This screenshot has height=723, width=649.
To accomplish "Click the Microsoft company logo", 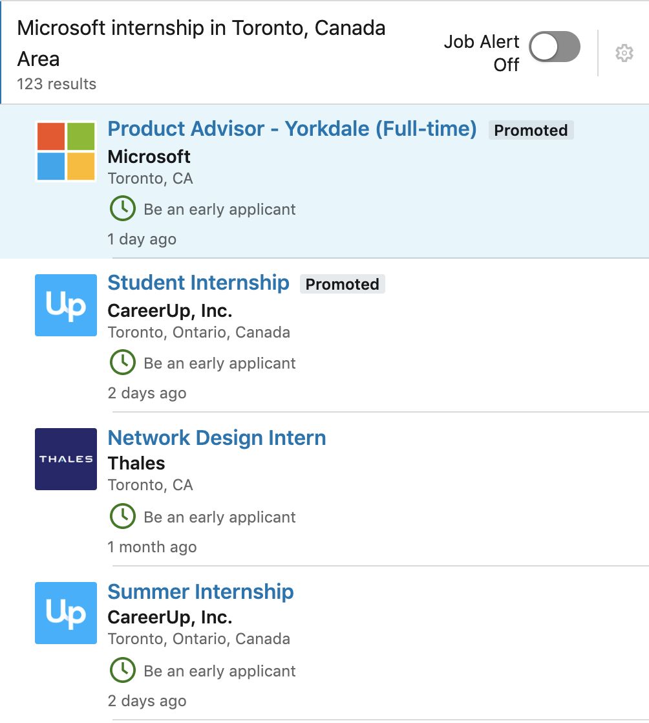I will click(66, 151).
